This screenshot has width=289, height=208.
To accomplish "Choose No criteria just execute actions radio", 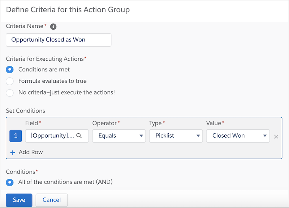I will [10, 93].
